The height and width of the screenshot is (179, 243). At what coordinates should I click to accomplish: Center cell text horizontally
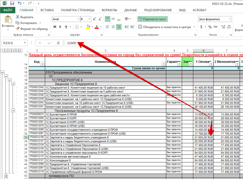(113, 27)
